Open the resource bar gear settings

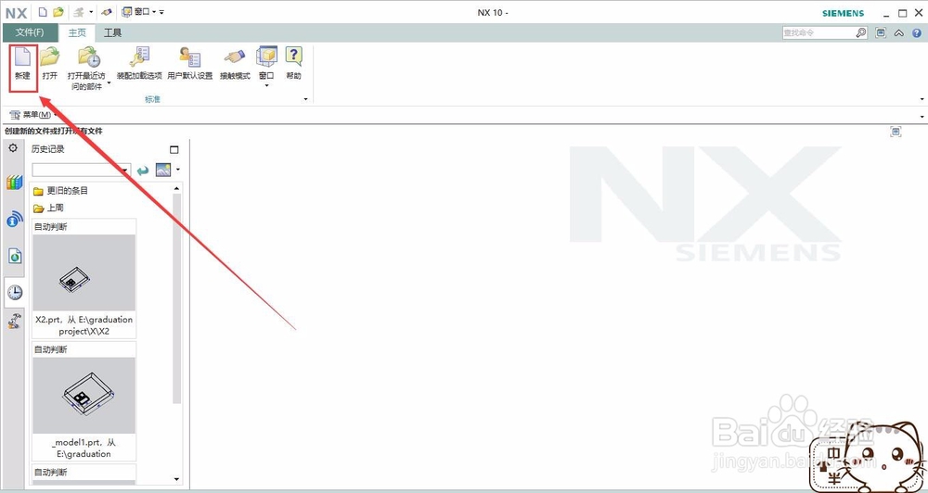tap(13, 147)
